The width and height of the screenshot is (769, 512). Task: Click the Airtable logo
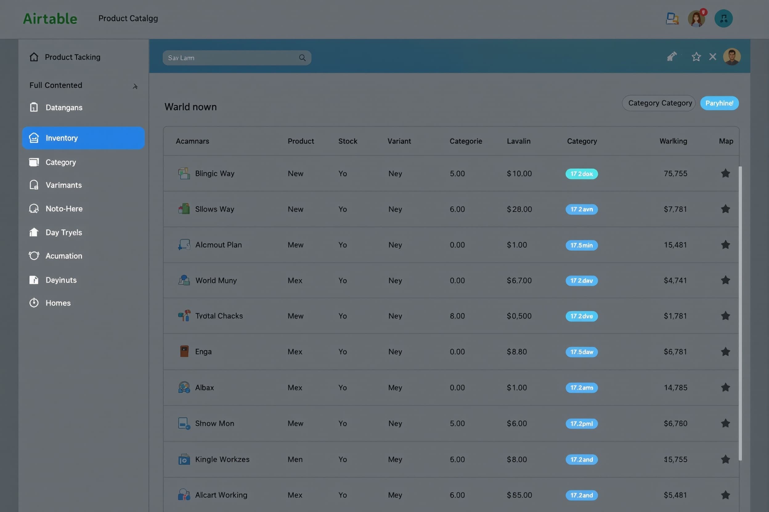pyautogui.click(x=50, y=18)
